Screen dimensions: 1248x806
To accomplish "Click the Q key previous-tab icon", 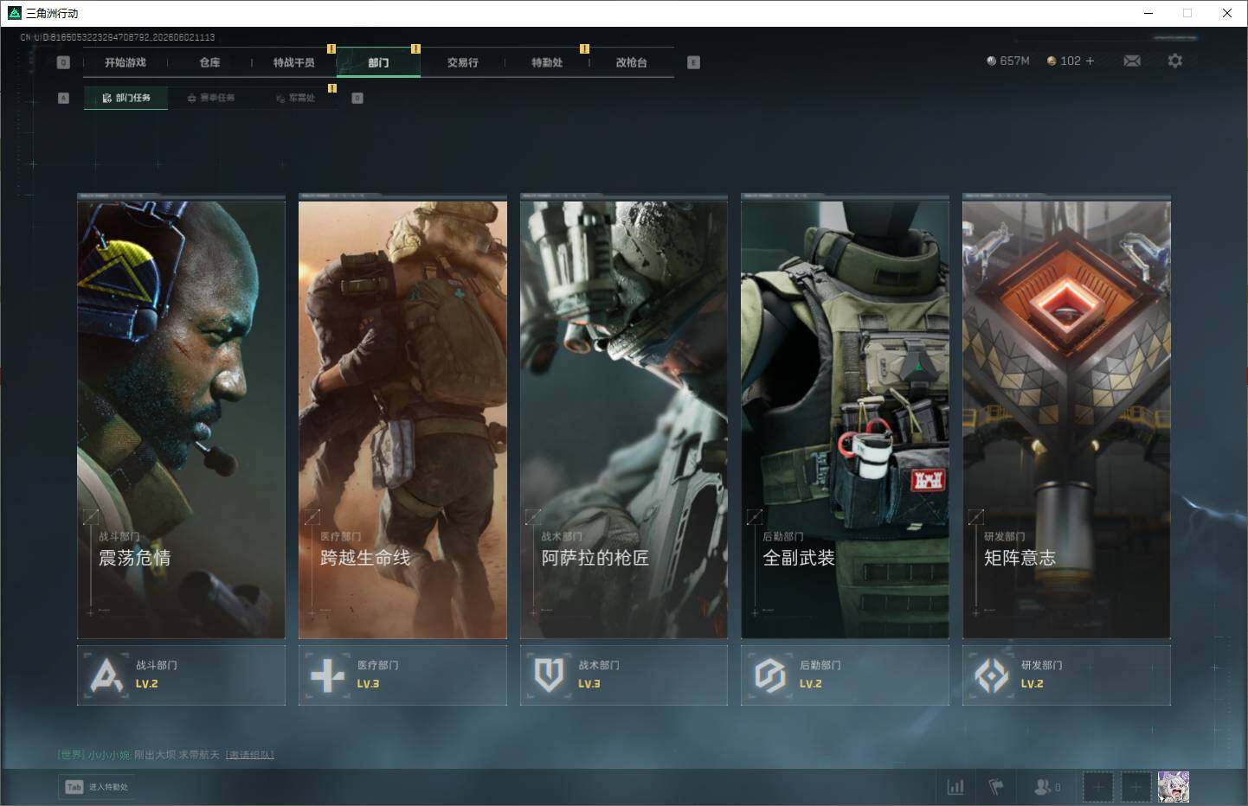I will (x=63, y=62).
